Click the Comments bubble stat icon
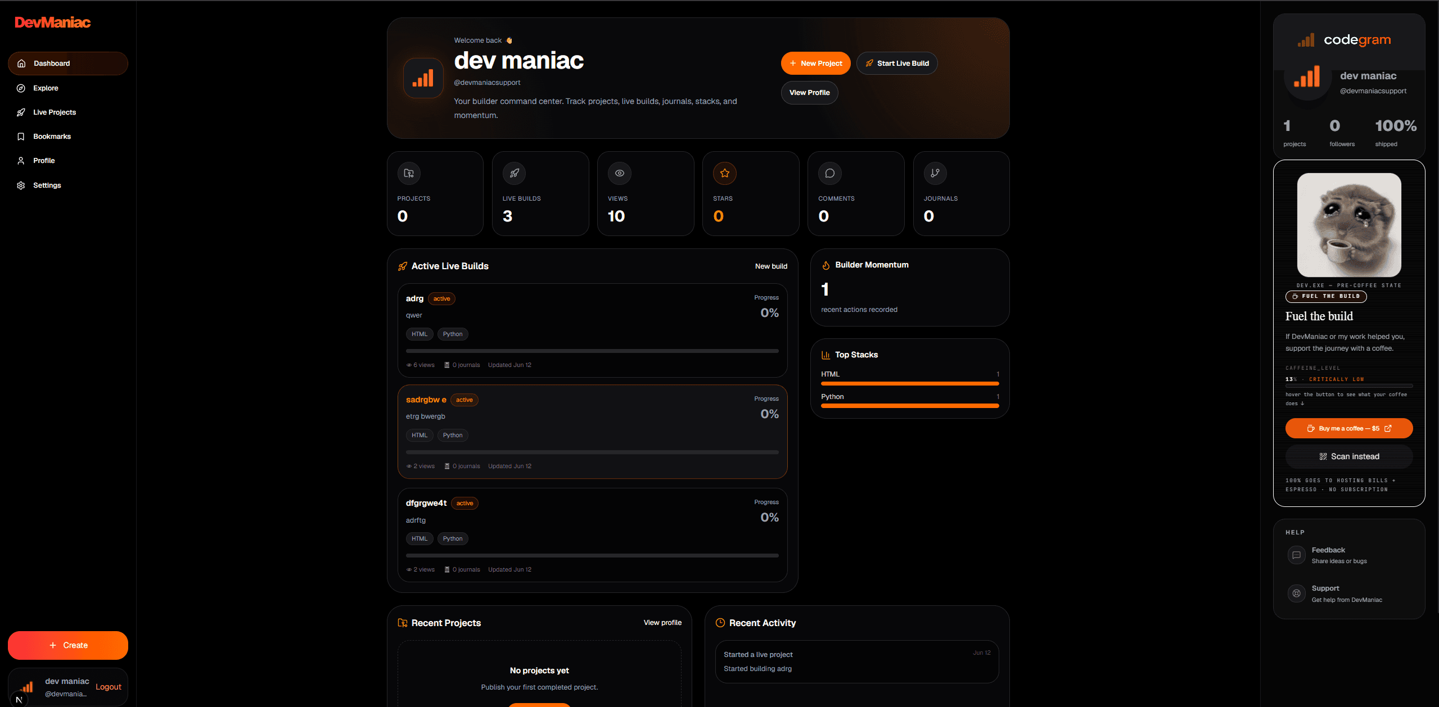The width and height of the screenshot is (1439, 707). [829, 173]
